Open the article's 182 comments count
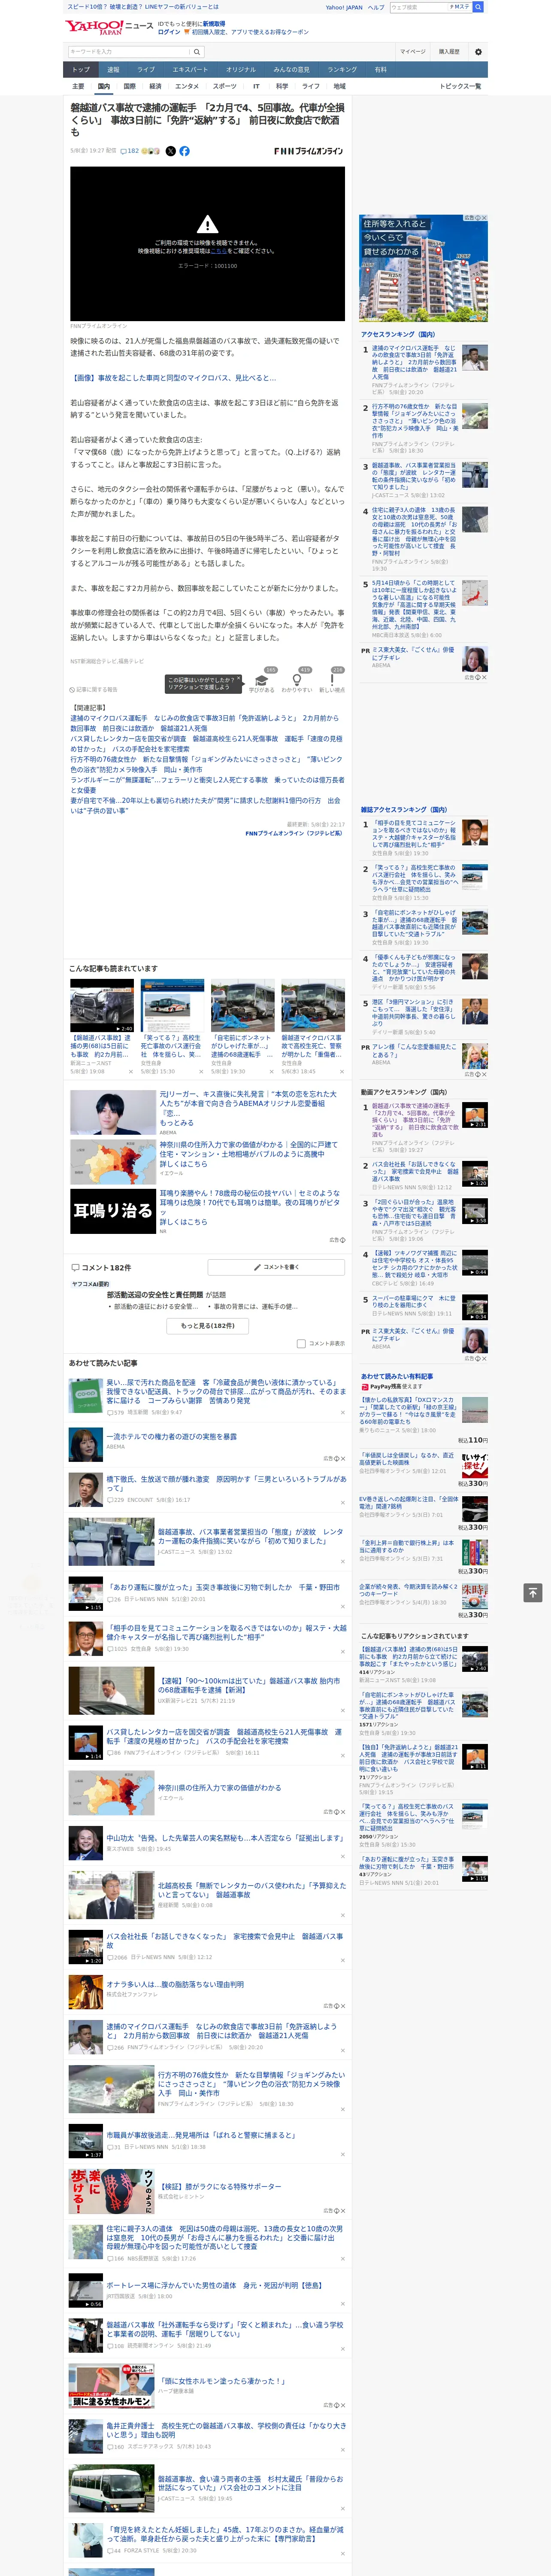This screenshot has width=551, height=2576. tap(131, 151)
